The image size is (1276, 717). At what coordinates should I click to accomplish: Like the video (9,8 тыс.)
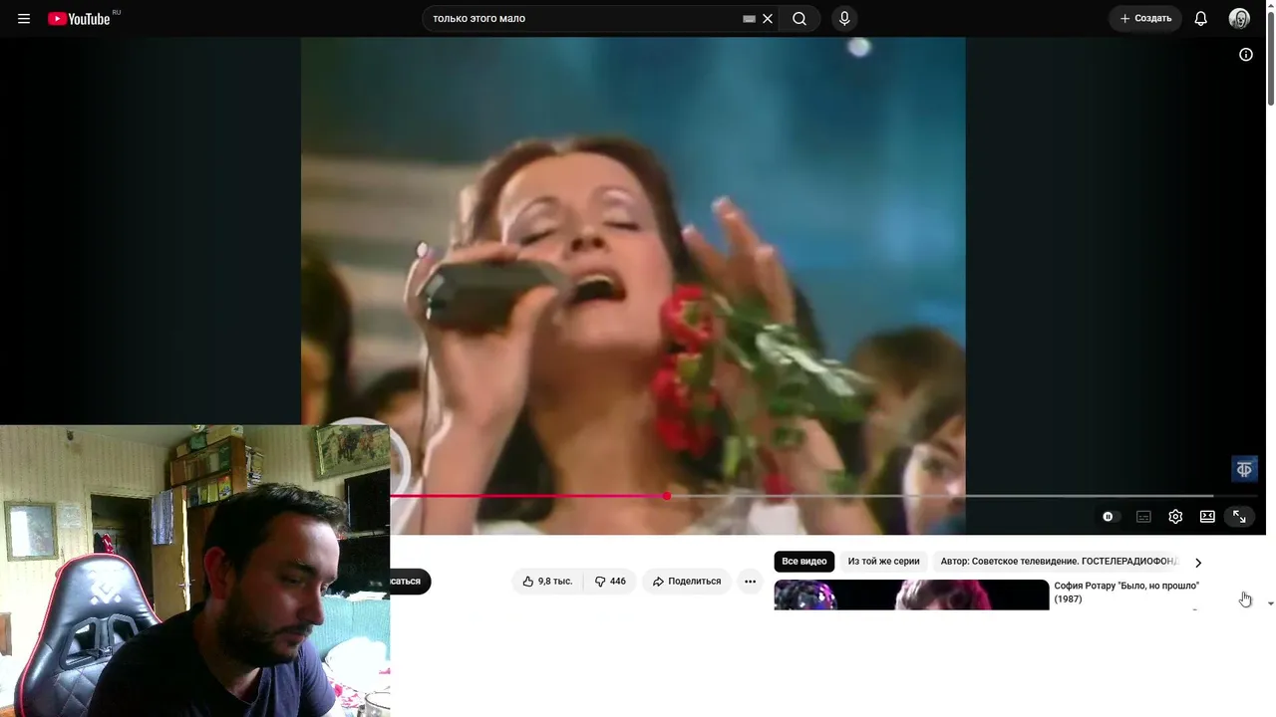click(547, 582)
